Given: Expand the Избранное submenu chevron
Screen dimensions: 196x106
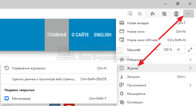Looking at the screenshot, I should point(190,60).
